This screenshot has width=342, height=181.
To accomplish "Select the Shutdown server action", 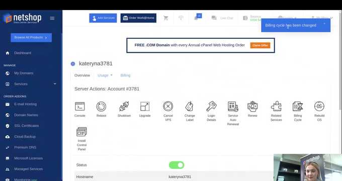I will 124,109.
